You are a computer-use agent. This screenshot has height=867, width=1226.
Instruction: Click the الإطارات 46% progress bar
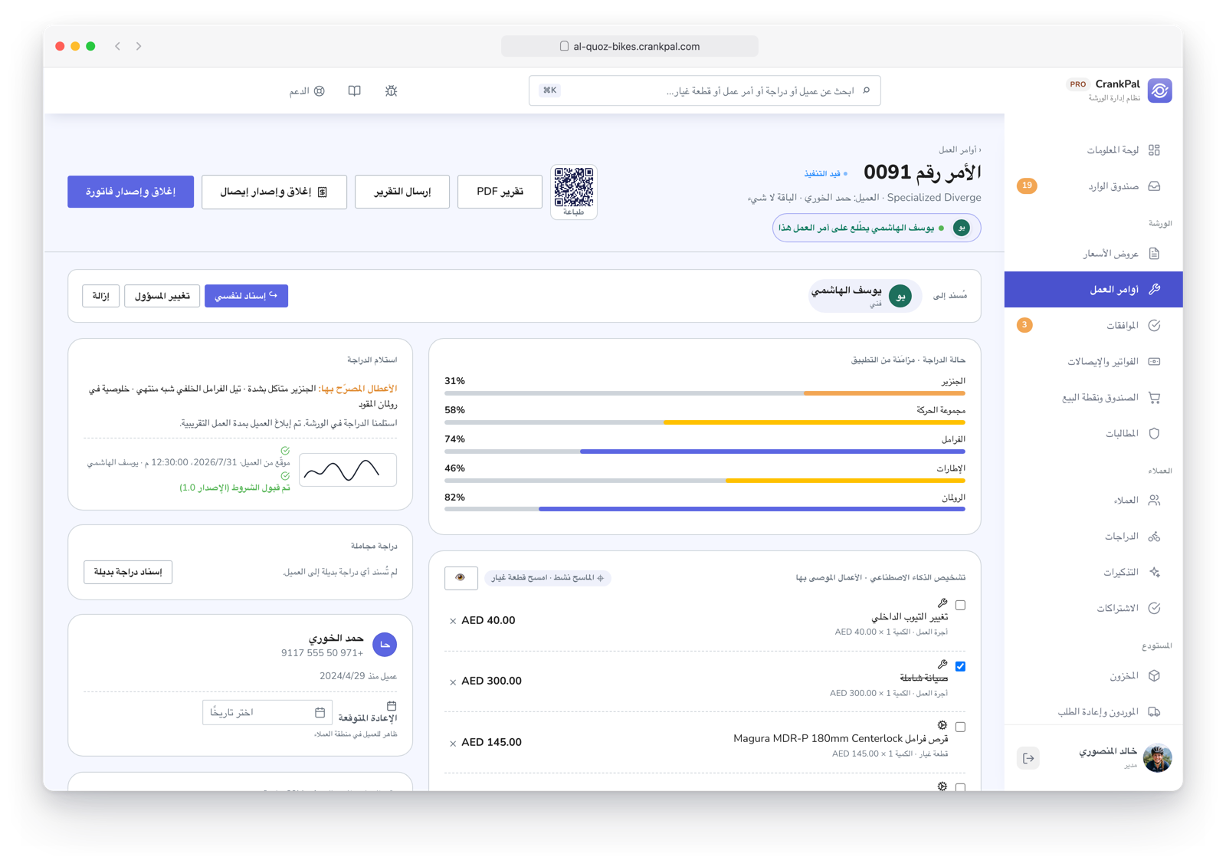[704, 481]
